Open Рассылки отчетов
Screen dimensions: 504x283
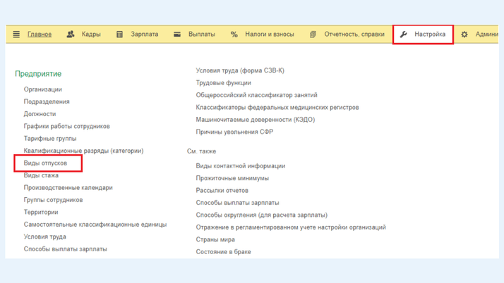pyautogui.click(x=222, y=190)
